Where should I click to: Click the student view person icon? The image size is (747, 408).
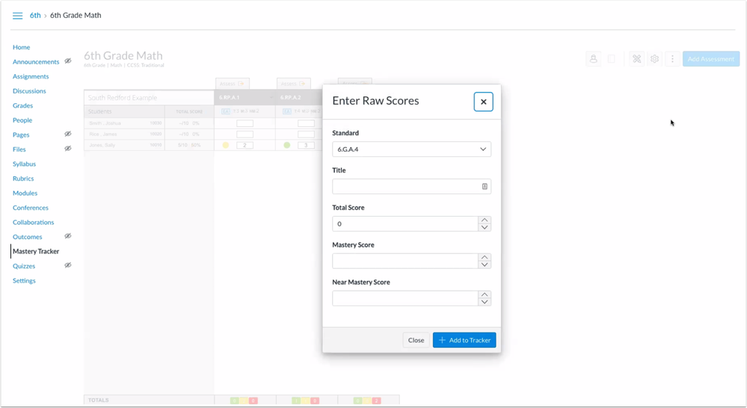593,59
